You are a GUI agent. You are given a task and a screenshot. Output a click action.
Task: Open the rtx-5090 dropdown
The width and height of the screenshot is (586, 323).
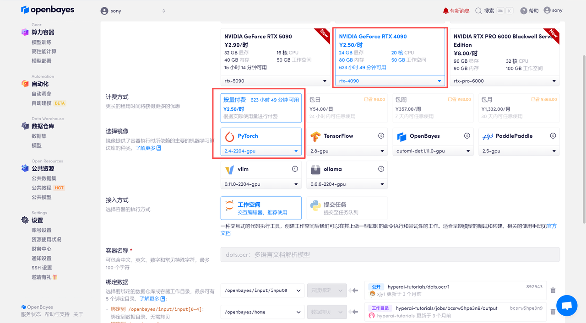275,81
